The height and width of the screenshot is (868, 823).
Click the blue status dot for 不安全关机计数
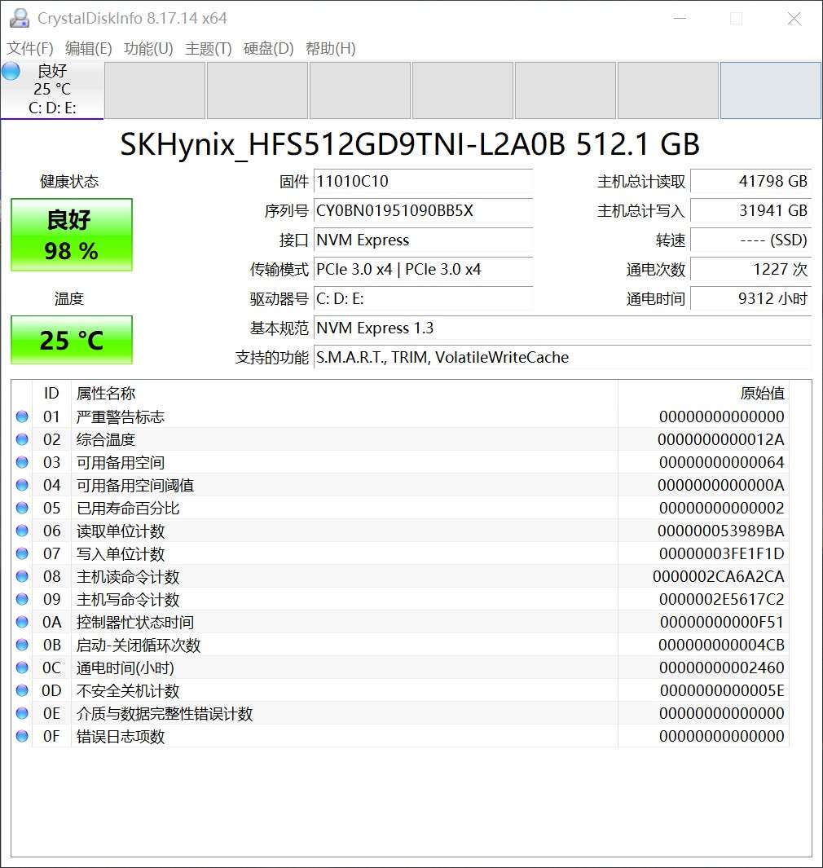pos(22,691)
